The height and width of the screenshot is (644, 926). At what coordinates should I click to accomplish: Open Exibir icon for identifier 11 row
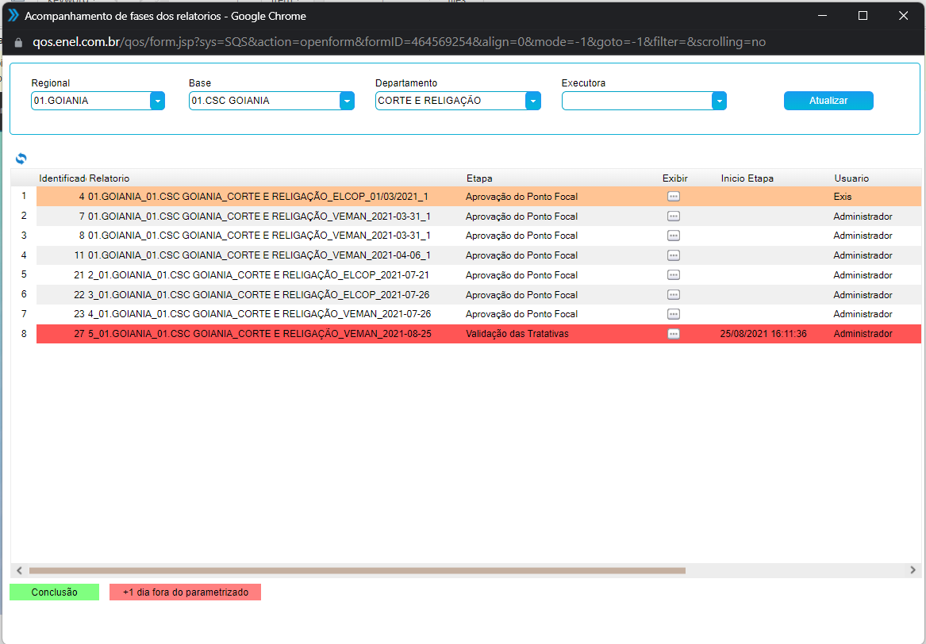pyautogui.click(x=673, y=255)
